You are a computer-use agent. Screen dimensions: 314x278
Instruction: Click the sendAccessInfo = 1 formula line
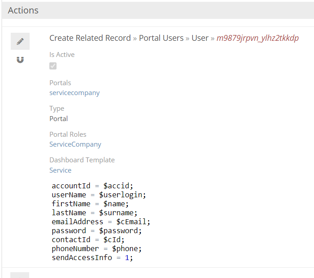pyautogui.click(x=92, y=258)
